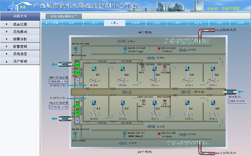This screenshot has width=251, height=156.
Task: Open the ORP-AIC406 meter icon
Action: 143,68
